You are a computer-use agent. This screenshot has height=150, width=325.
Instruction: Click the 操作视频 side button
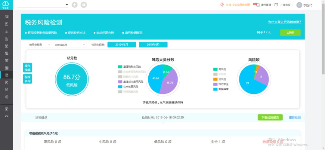point(27,68)
